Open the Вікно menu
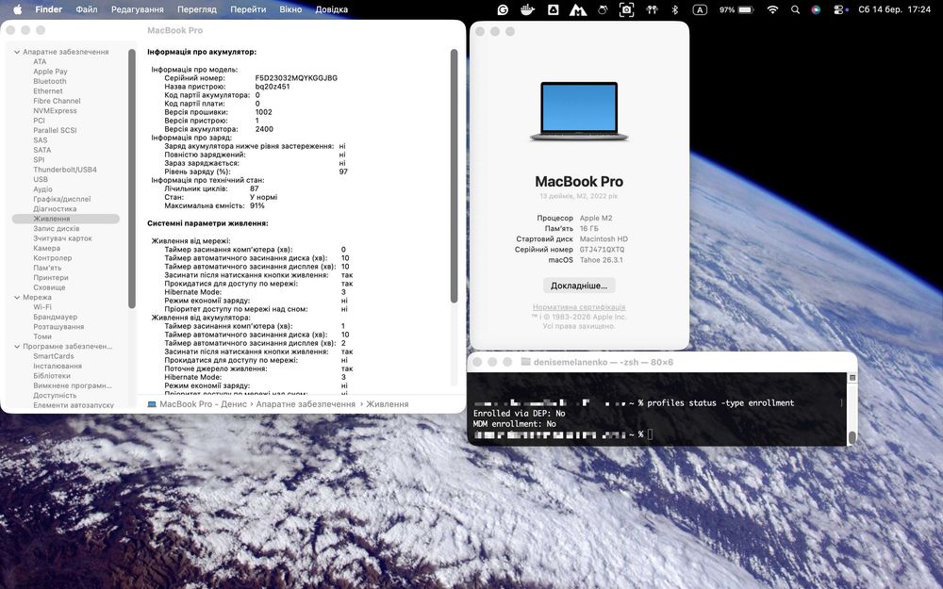Image resolution: width=943 pixels, height=589 pixels. [x=290, y=9]
